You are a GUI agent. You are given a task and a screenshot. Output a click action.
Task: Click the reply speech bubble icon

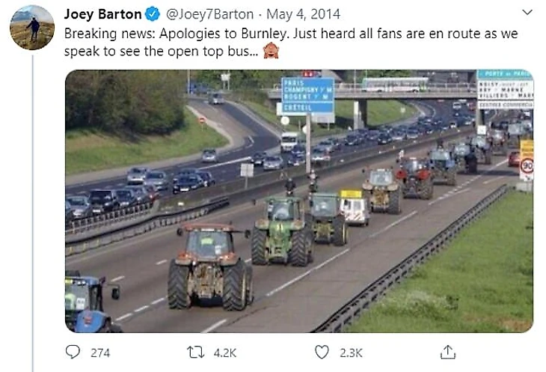coord(73,352)
